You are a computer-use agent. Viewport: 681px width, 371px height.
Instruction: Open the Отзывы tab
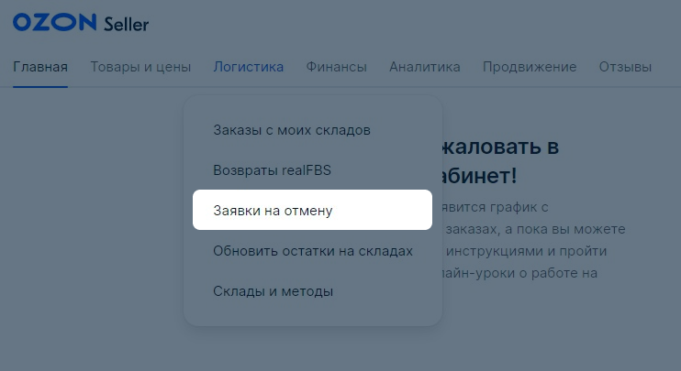[x=625, y=67]
